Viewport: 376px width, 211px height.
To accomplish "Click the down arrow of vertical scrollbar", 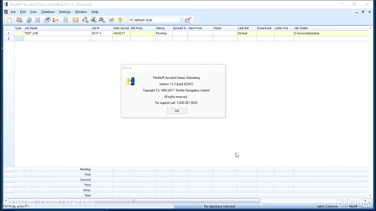I will (x=370, y=196).
